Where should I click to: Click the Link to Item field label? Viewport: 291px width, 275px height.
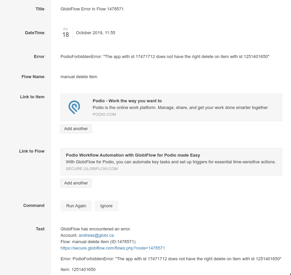[x=32, y=97]
